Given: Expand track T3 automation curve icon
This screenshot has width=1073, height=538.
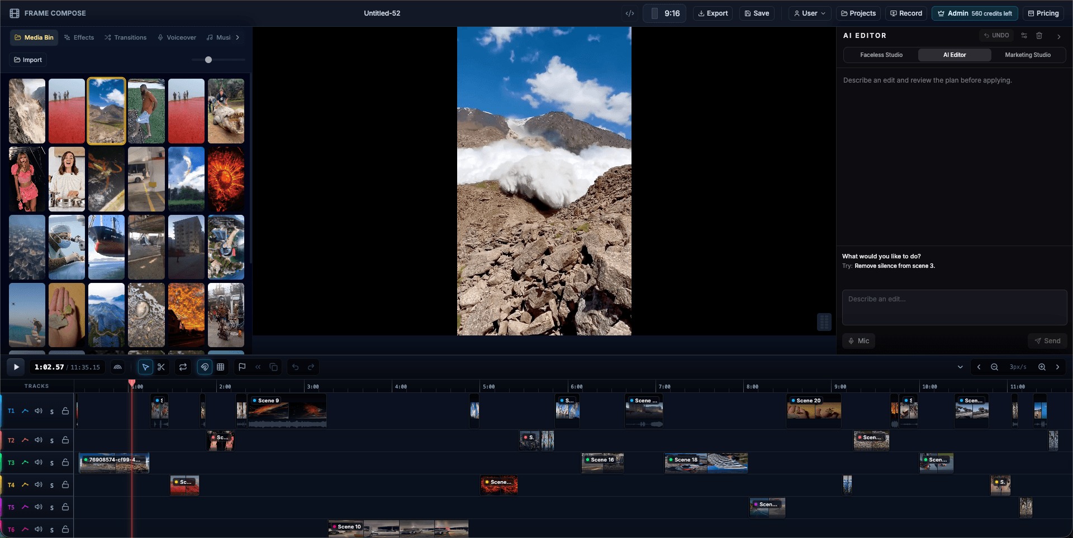Looking at the screenshot, I should click(25, 462).
